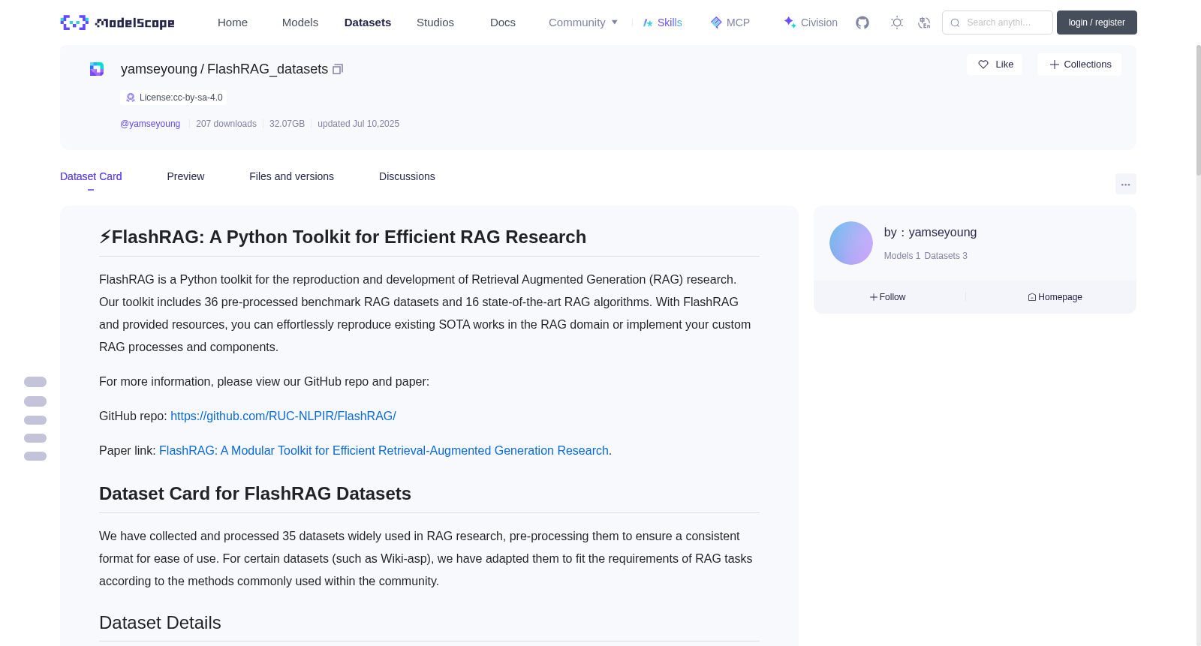Click the 'Models 1' count

(902, 256)
